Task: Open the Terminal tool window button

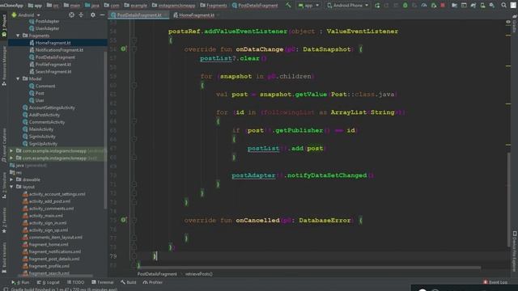Action: [x=103, y=282]
